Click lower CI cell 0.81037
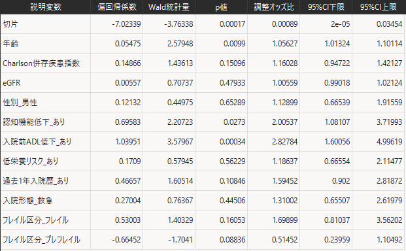 tap(326, 220)
